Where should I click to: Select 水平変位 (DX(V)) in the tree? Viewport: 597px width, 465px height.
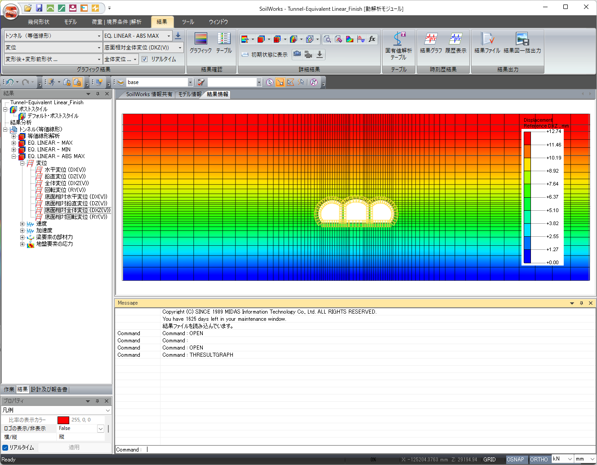(x=65, y=170)
